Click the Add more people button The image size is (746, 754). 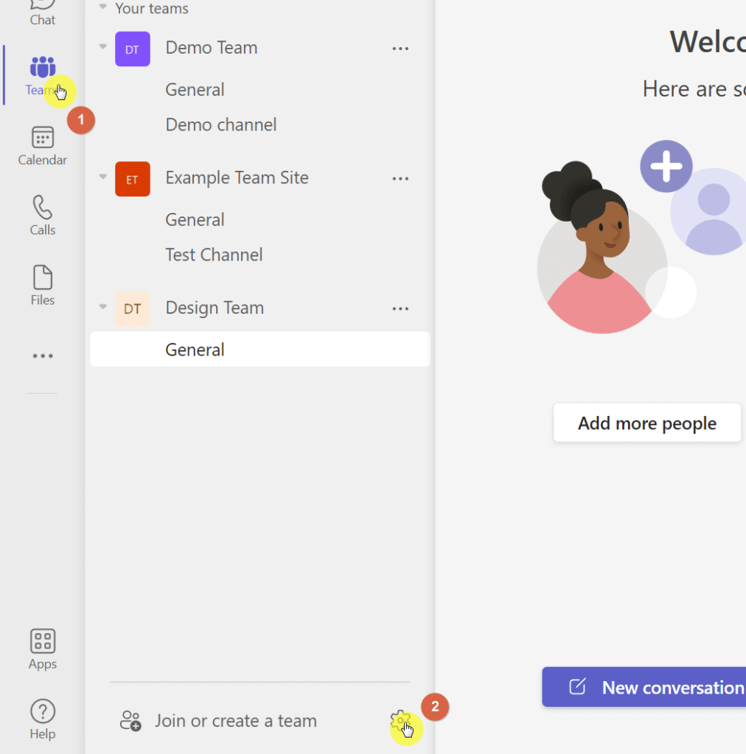[x=647, y=423]
